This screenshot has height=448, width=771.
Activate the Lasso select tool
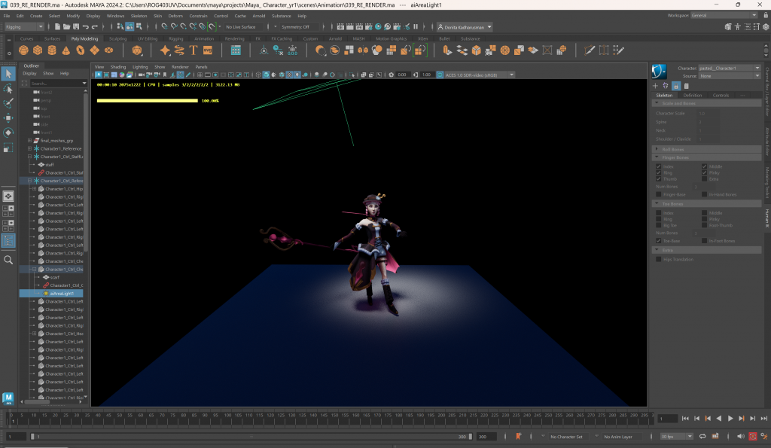coord(8,89)
